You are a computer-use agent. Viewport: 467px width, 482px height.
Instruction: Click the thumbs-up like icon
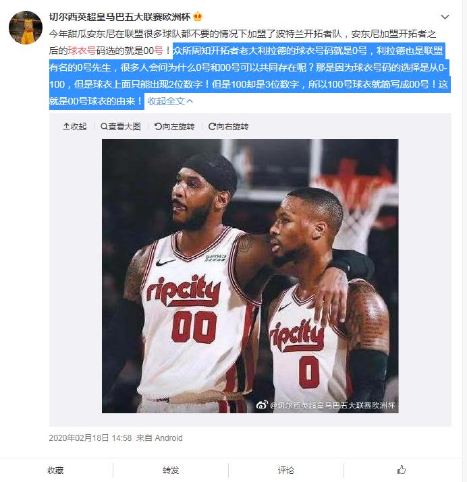(401, 470)
